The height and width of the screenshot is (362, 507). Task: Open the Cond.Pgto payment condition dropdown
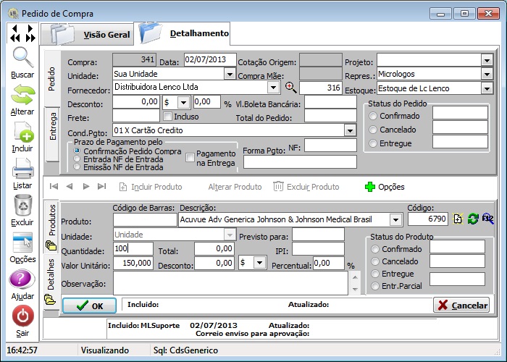(x=350, y=130)
